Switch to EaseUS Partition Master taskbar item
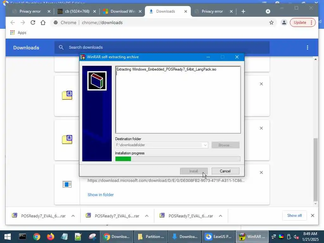The width and height of the screenshot is (324, 243). click(218, 237)
